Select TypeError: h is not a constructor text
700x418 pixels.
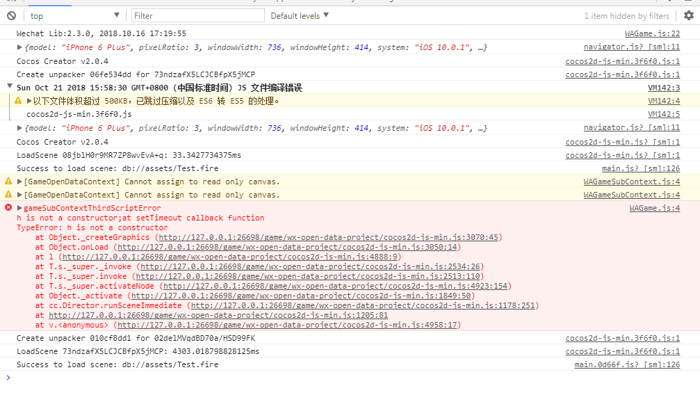click(x=92, y=227)
